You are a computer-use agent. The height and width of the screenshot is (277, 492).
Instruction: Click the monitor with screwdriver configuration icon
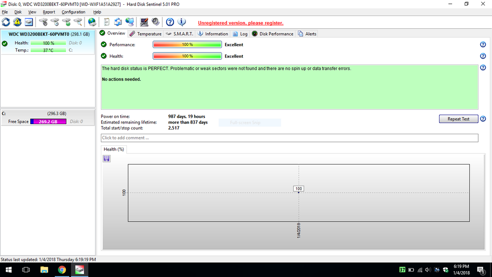[x=144, y=22]
